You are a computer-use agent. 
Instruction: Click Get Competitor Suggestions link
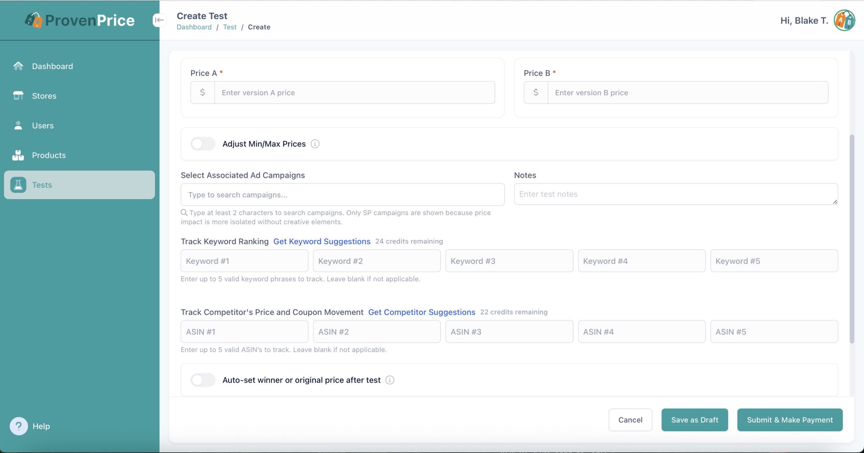(422, 312)
